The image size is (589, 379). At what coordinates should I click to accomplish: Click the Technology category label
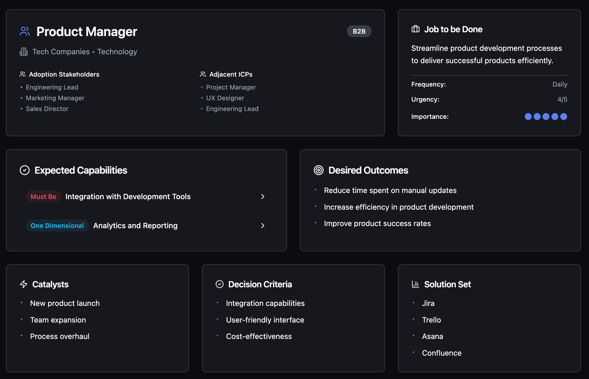(x=117, y=51)
